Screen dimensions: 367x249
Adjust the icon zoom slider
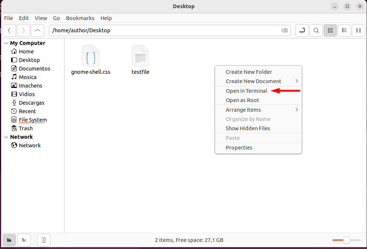346,240
